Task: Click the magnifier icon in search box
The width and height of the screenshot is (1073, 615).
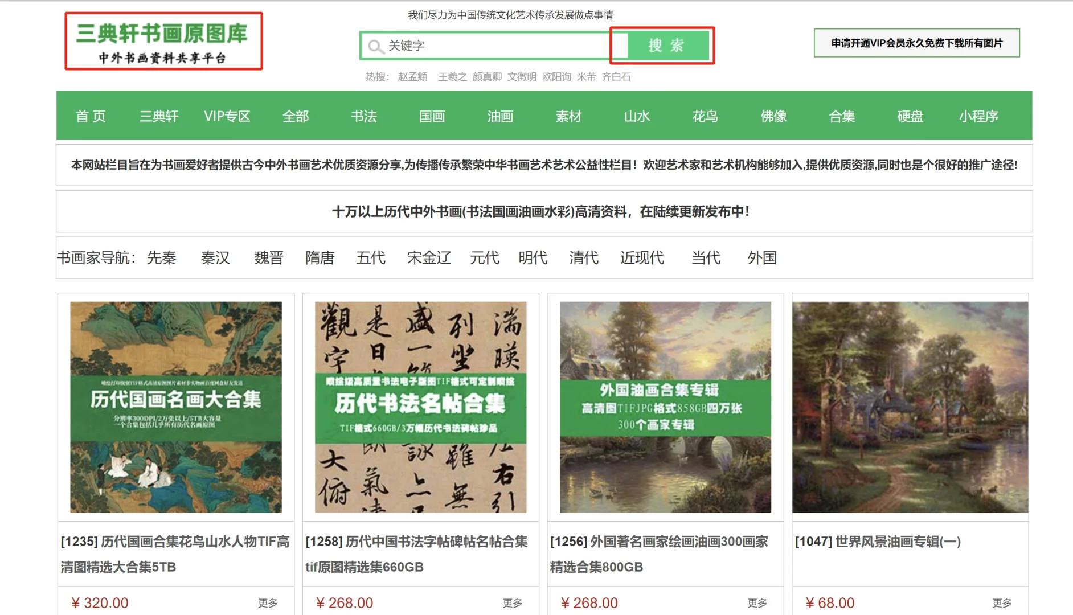Action: 375,46
